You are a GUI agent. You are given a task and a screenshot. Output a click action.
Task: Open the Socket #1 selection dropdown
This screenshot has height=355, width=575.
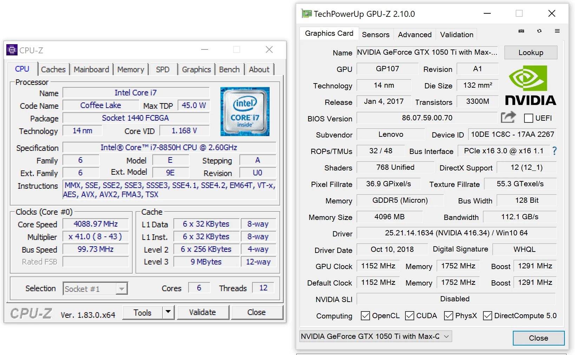[x=95, y=289]
